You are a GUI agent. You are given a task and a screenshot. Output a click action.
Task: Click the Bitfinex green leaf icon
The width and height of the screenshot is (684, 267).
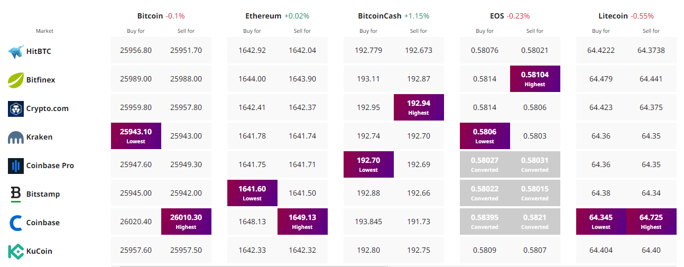click(16, 80)
